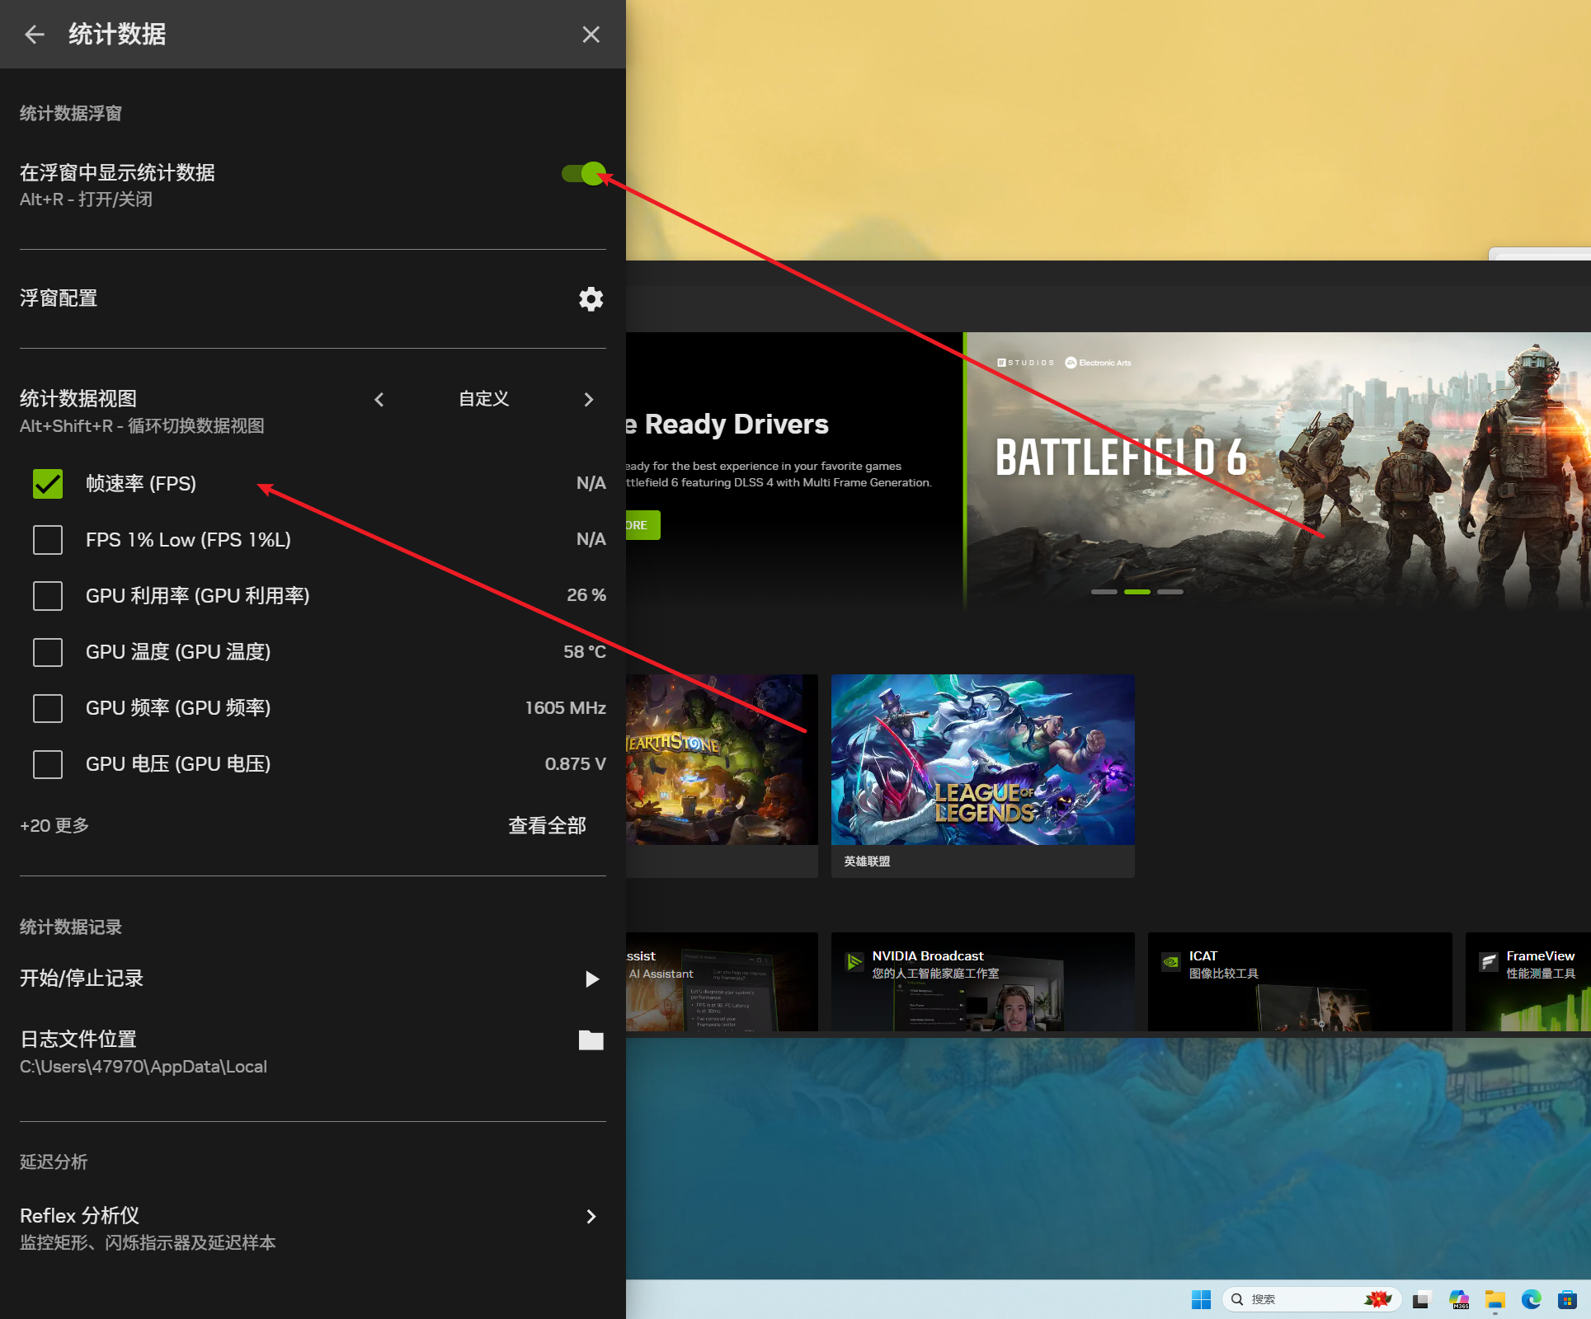Open File Explorer from the taskbar
The image size is (1591, 1319).
point(1495,1300)
